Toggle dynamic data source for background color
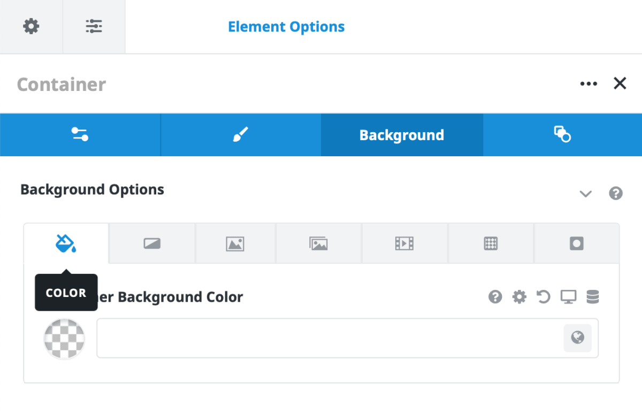The image size is (642, 413). coord(592,297)
